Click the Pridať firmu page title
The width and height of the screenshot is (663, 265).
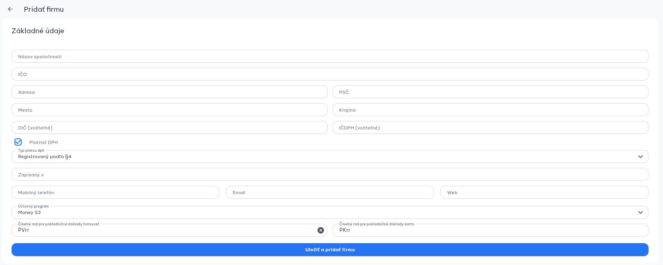(x=44, y=9)
